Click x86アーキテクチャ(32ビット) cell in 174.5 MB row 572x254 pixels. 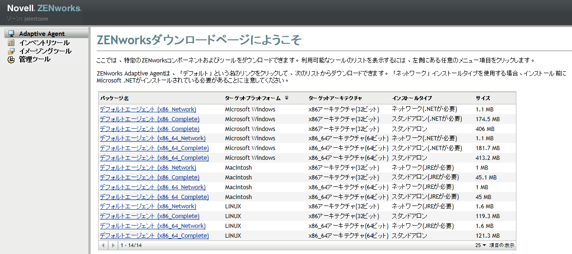(344, 119)
